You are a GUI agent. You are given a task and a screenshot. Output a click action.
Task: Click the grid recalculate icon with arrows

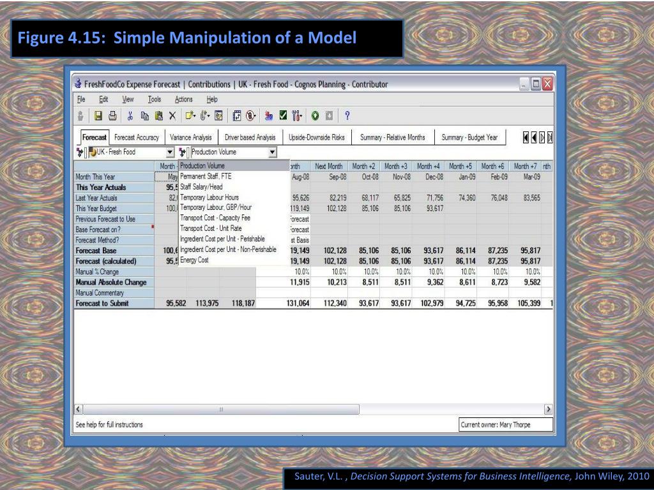237,116
